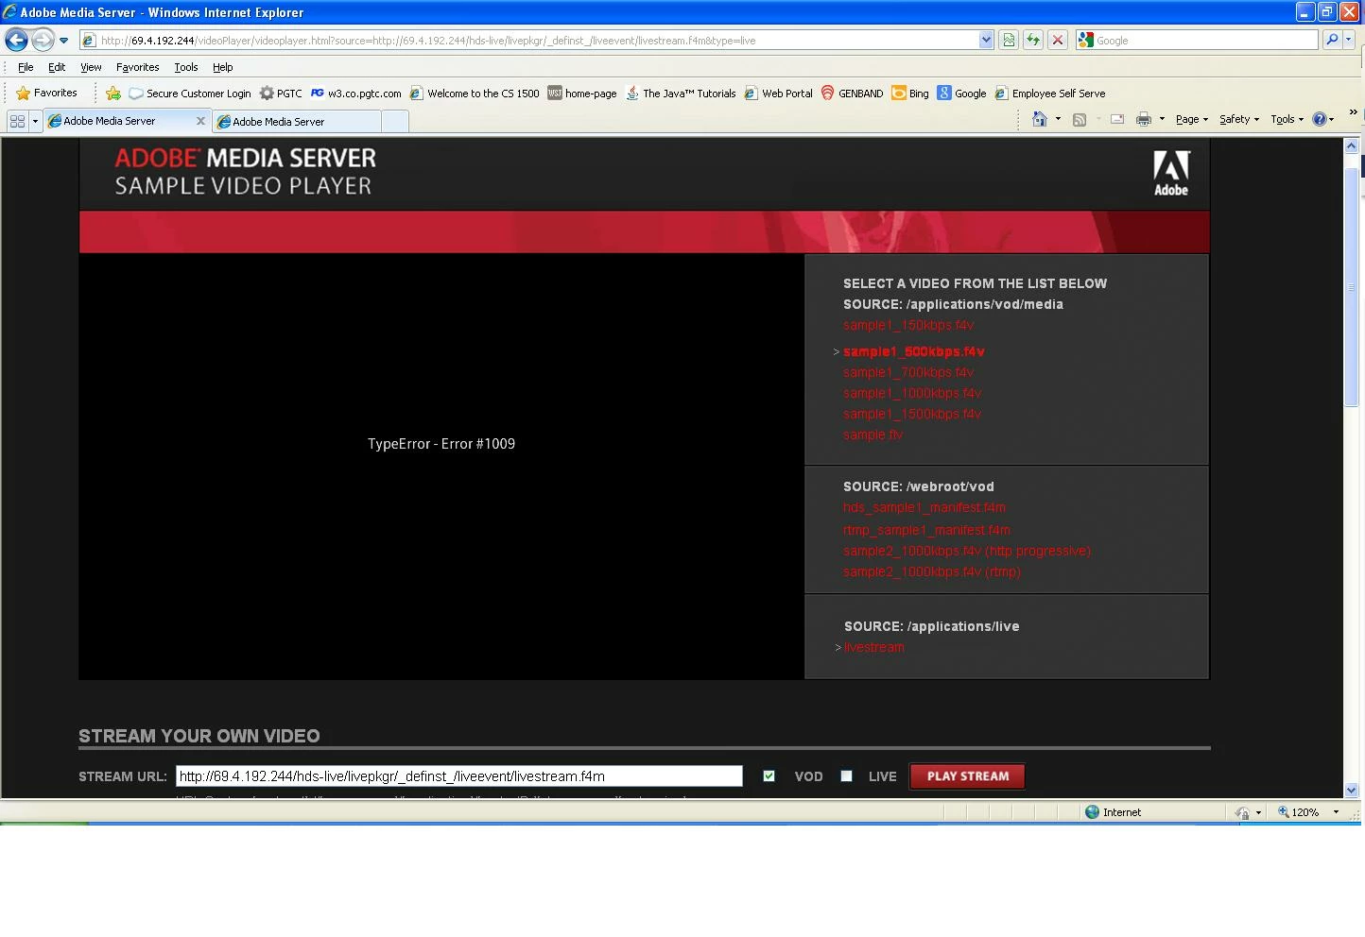The width and height of the screenshot is (1365, 937).
Task: Stop loading with the red X icon
Action: [1058, 41]
